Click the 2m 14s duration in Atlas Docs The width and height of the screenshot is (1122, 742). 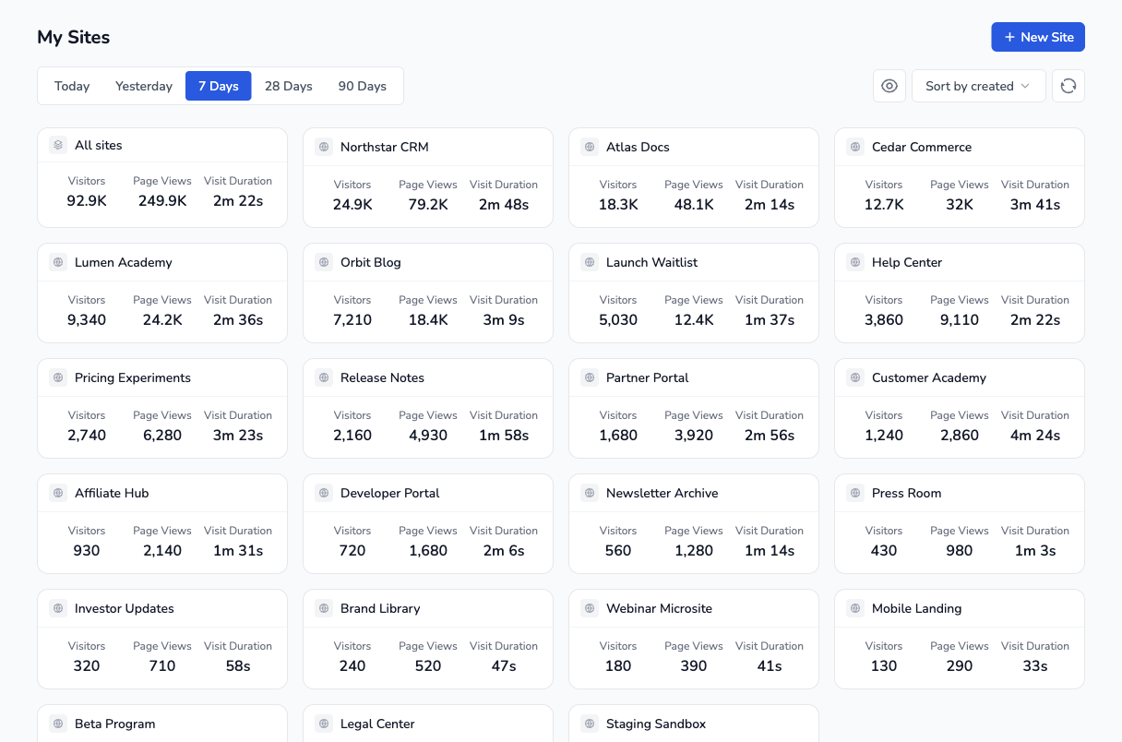(x=770, y=204)
